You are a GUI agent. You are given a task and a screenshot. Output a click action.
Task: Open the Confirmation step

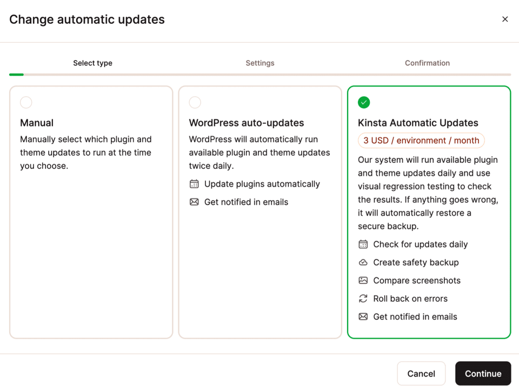[427, 63]
